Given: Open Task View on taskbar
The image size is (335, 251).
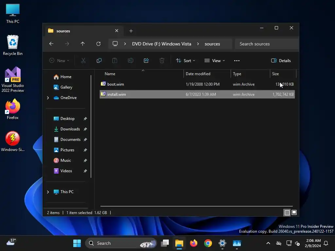Looking at the screenshot, I should [x=165, y=243].
